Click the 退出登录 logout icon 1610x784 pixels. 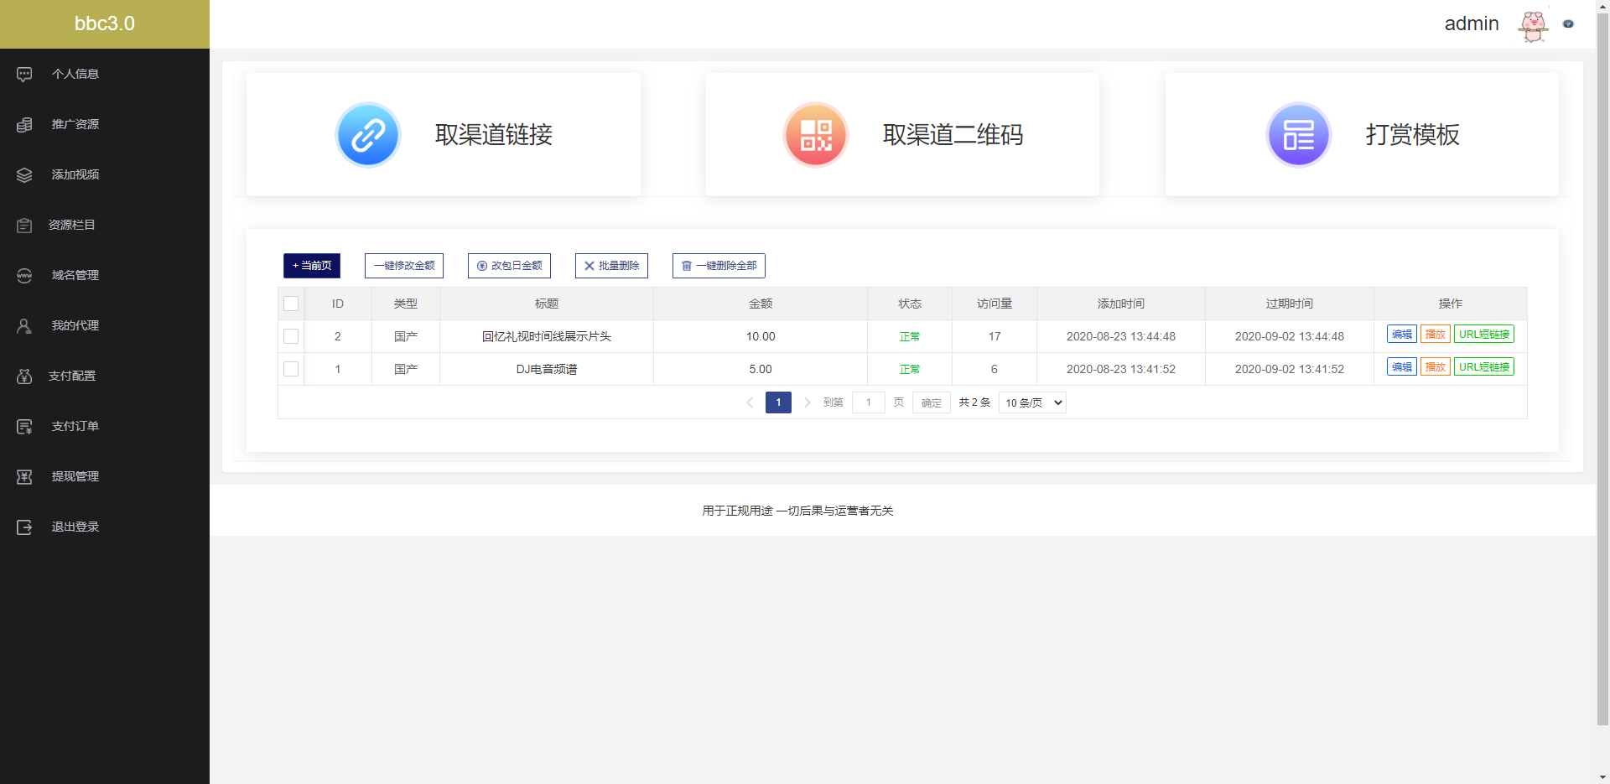click(x=23, y=527)
